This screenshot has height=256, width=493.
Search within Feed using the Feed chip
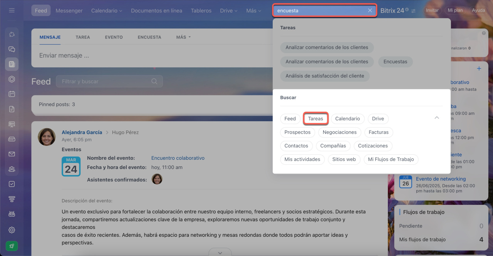point(290,119)
